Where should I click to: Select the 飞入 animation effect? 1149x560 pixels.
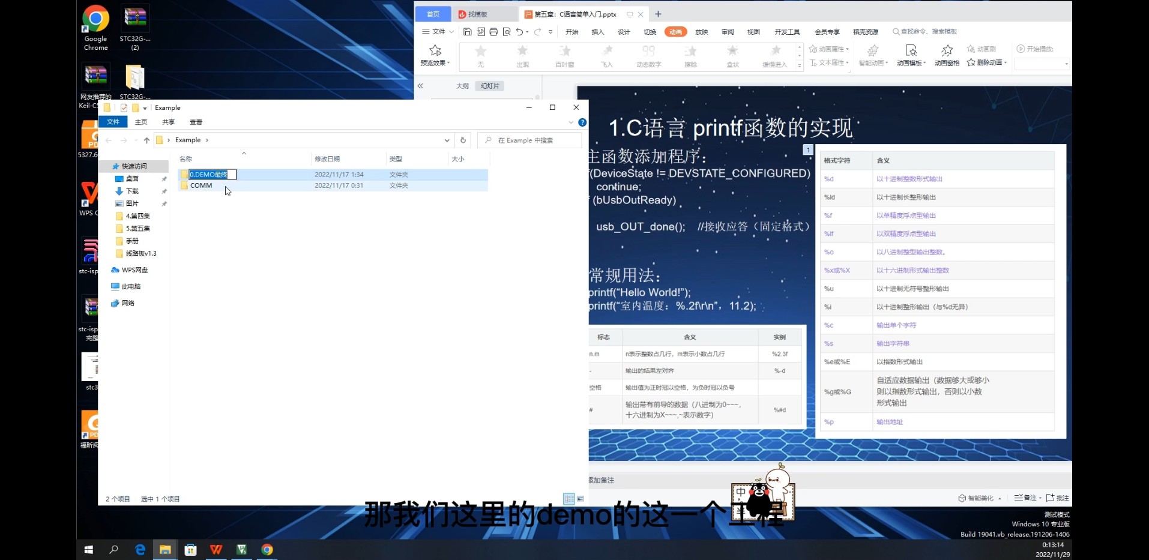pyautogui.click(x=607, y=56)
